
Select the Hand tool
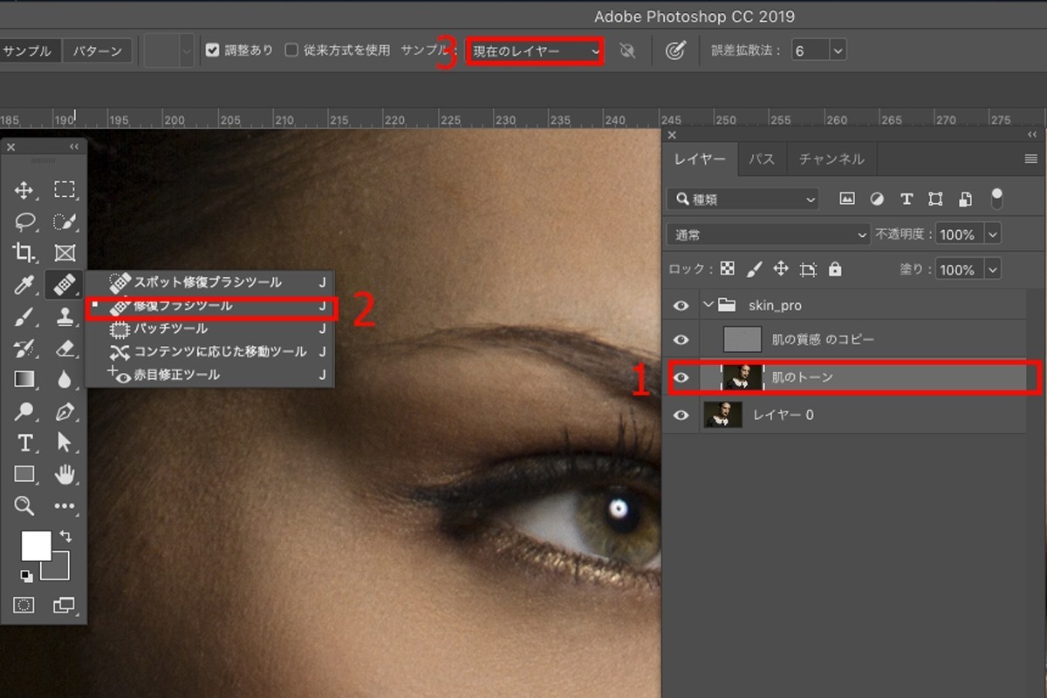[65, 474]
